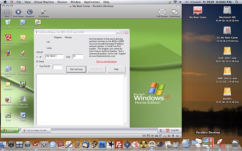This screenshot has width=242, height=151.
Task: Open the My Boot Camp Mac desktop icon
Action: (x=197, y=11)
